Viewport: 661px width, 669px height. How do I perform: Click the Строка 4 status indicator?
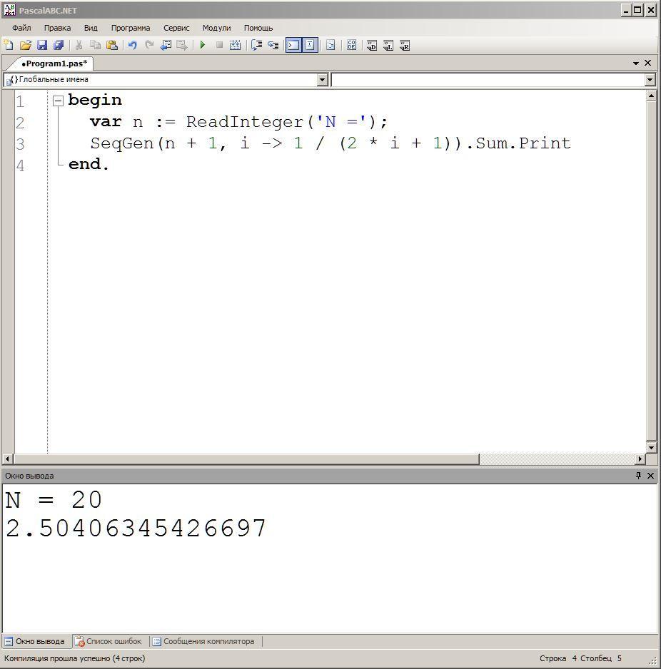point(558,658)
